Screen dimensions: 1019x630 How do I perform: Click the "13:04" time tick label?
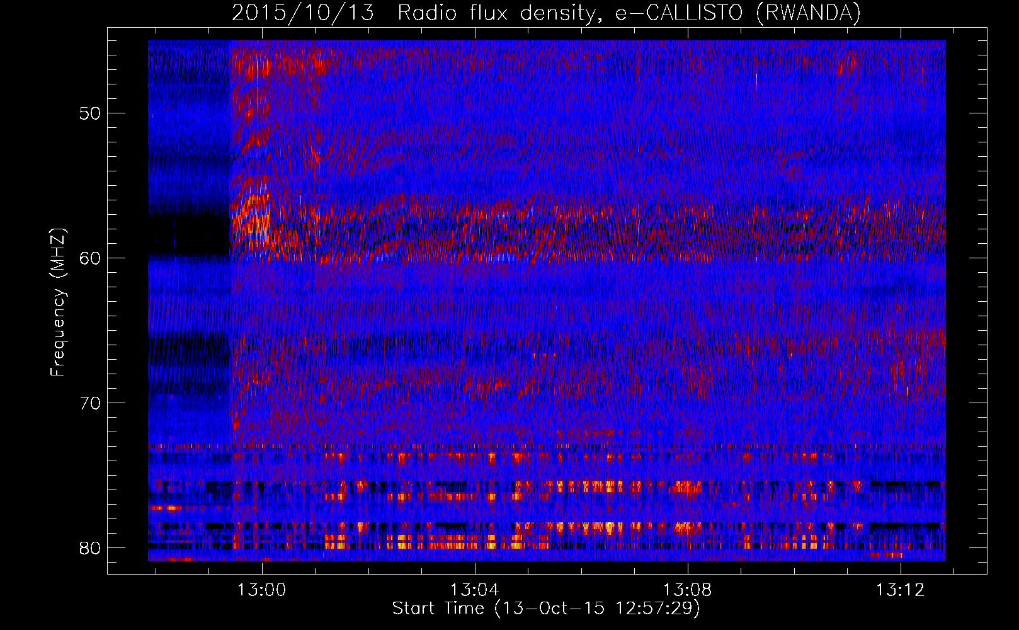[474, 590]
